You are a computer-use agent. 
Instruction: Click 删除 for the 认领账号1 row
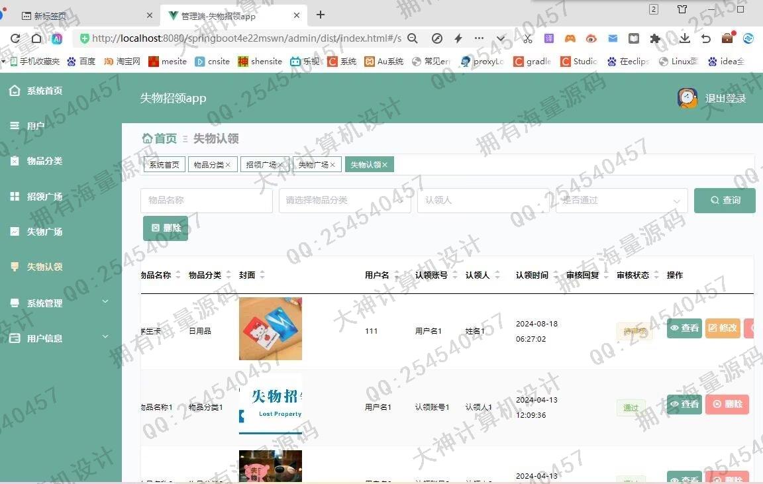[727, 405]
